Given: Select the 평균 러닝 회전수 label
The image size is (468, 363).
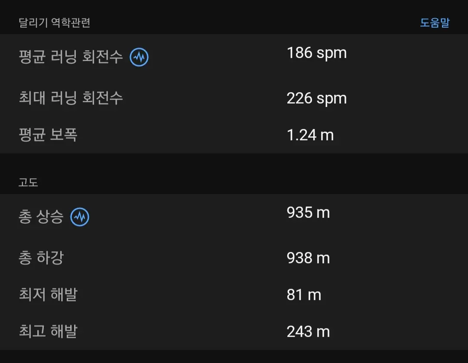Looking at the screenshot, I should click(71, 57).
